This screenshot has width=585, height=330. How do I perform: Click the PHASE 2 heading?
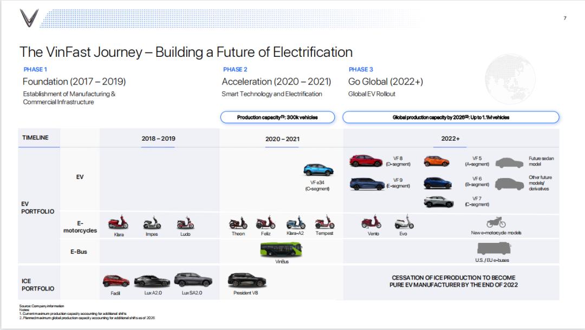[235, 69]
